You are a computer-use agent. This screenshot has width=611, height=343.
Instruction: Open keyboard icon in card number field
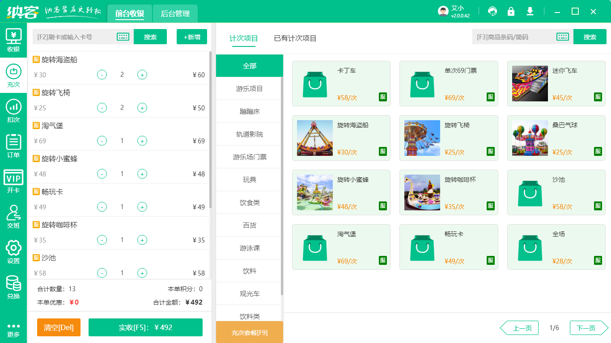123,37
